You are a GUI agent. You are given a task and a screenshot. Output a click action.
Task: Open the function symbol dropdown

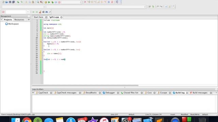pyautogui.click(x=96, y=7)
